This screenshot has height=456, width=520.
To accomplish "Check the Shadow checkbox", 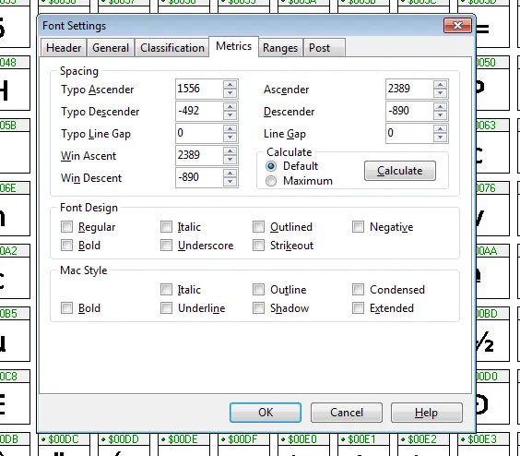I will pyautogui.click(x=258, y=308).
